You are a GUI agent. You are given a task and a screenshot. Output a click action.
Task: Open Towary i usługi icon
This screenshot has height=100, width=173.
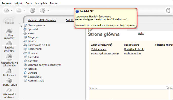[x=9, y=81]
